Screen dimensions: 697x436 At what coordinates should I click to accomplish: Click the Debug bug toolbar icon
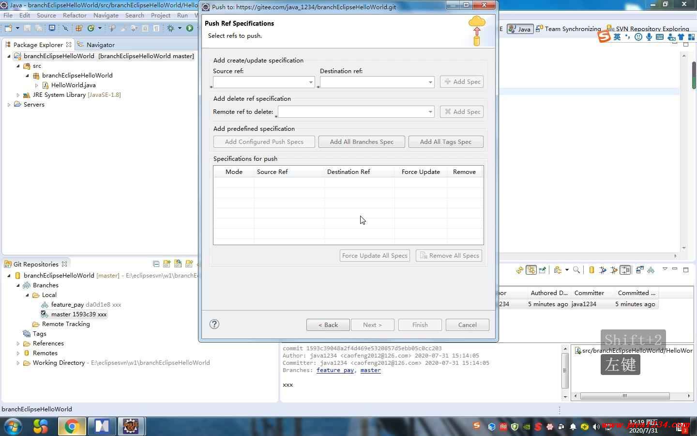click(x=170, y=28)
